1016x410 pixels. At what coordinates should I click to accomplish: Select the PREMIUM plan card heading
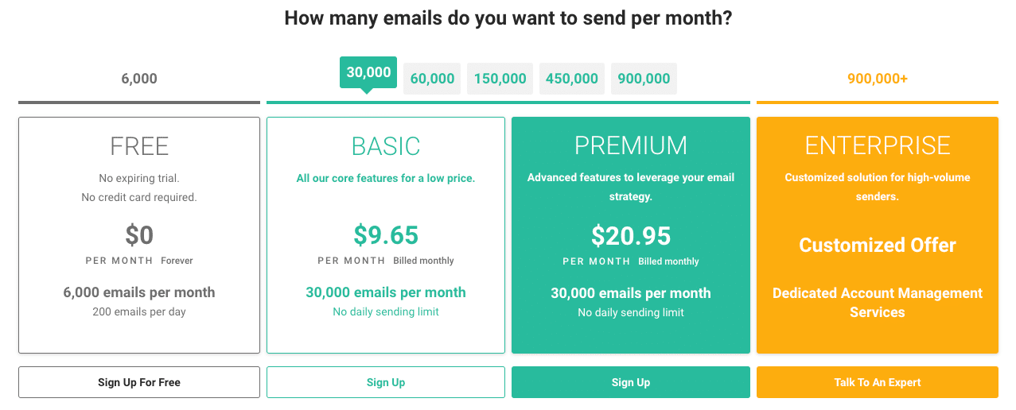(631, 145)
